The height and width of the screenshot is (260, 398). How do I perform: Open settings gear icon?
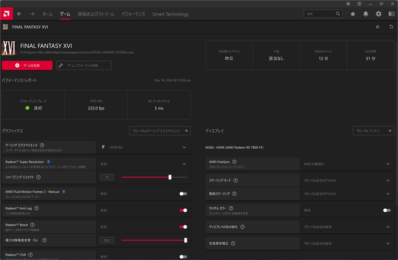pos(379,14)
